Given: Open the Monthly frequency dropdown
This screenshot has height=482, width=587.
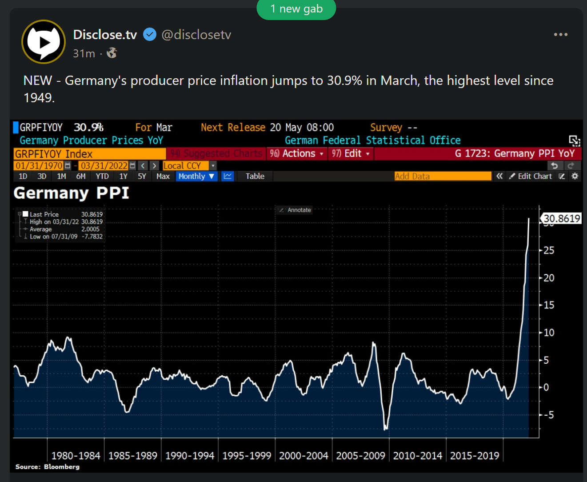Looking at the screenshot, I should (196, 176).
